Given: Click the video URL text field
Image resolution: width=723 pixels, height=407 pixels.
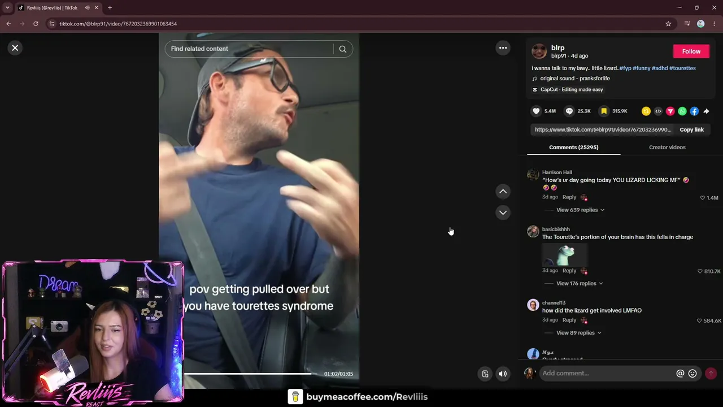Looking at the screenshot, I should click(x=603, y=130).
